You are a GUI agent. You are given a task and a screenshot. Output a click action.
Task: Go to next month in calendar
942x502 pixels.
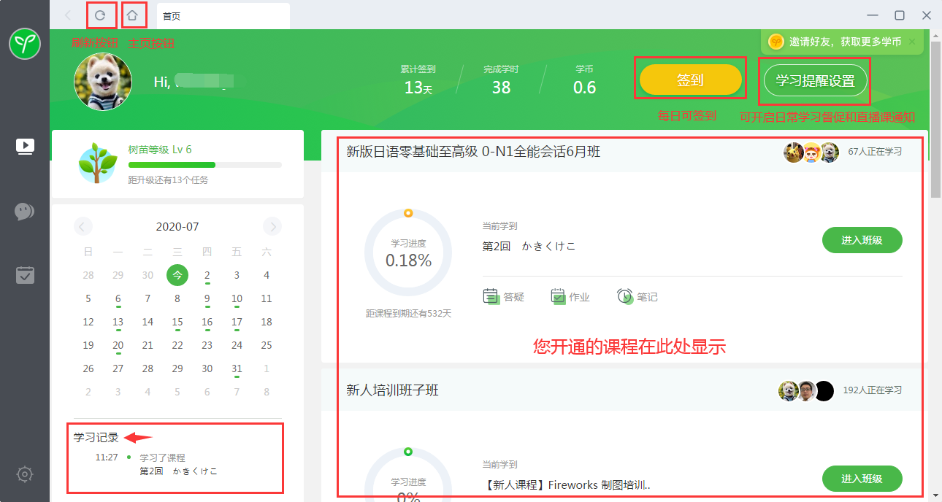(272, 227)
